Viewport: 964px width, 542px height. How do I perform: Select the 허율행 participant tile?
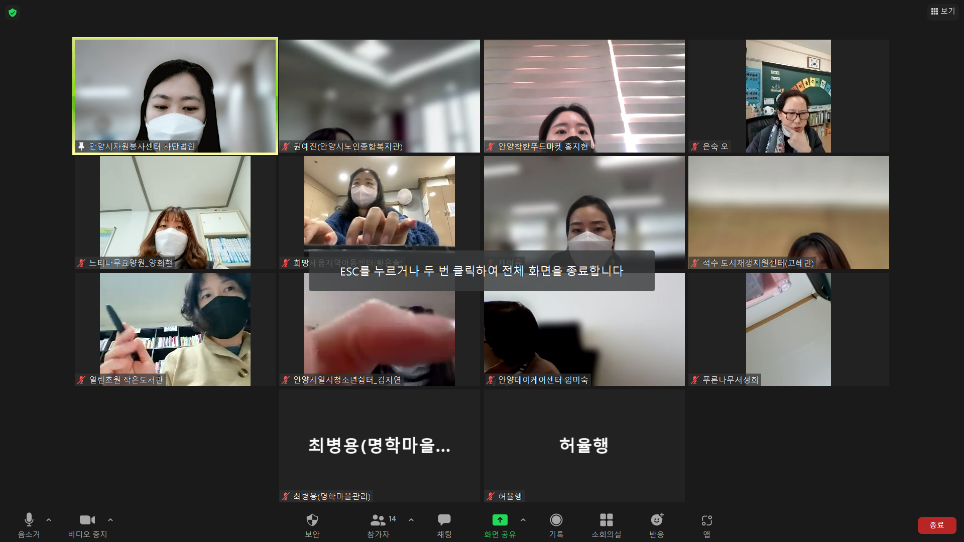point(584,445)
